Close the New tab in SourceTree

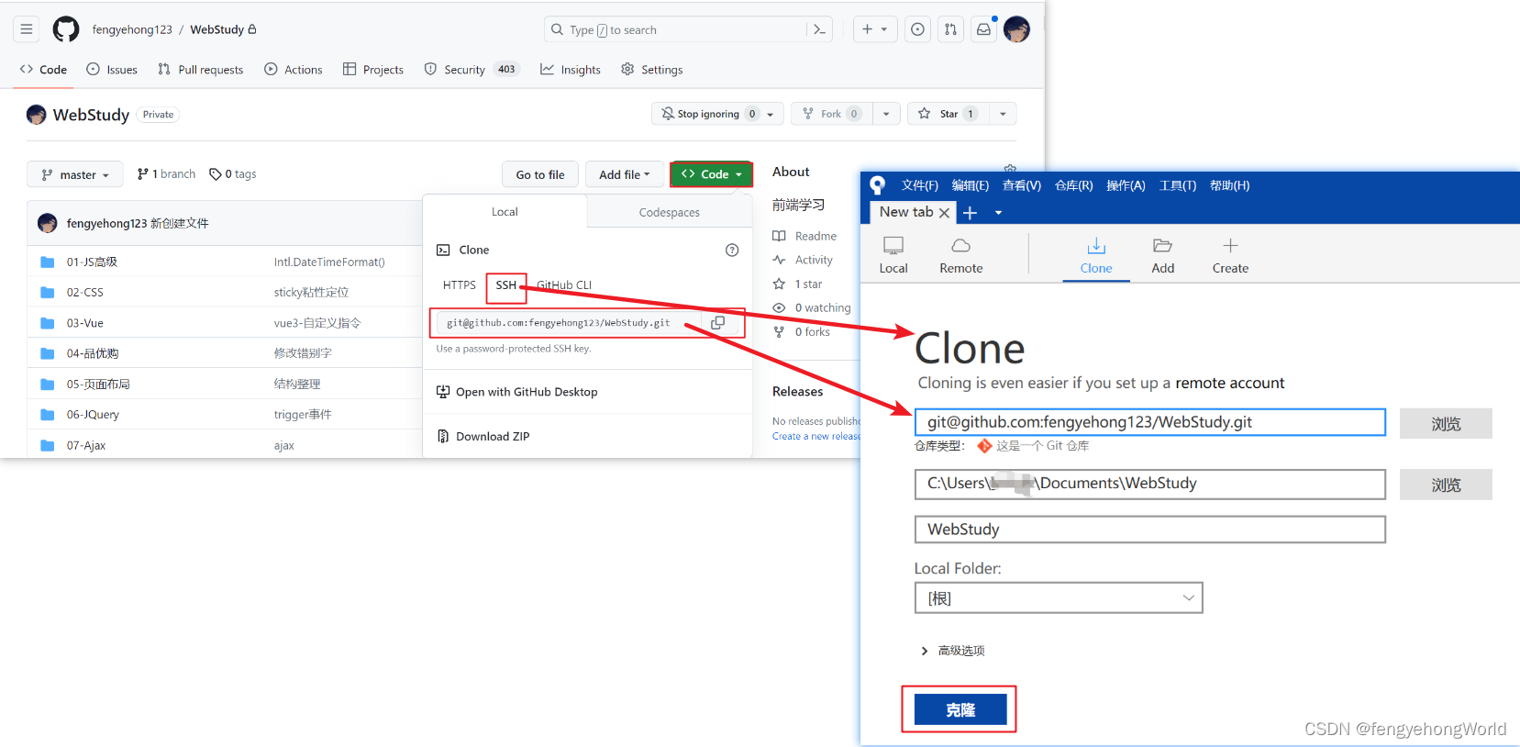944,212
